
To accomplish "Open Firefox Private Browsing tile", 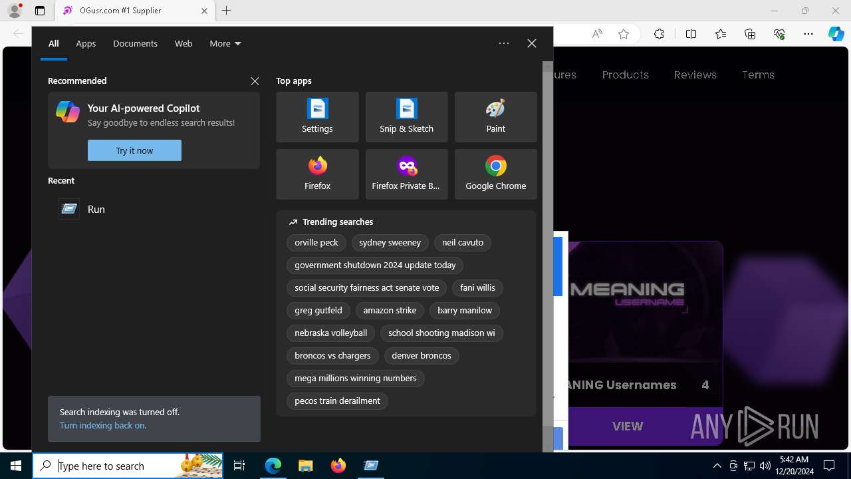I will [406, 174].
